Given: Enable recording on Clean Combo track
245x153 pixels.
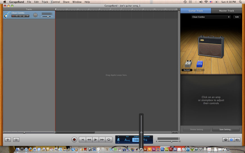Looking at the screenshot, I should (x=13, y=16).
